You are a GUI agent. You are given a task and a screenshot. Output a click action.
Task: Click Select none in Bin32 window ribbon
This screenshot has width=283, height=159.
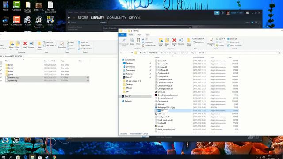click(233, 42)
